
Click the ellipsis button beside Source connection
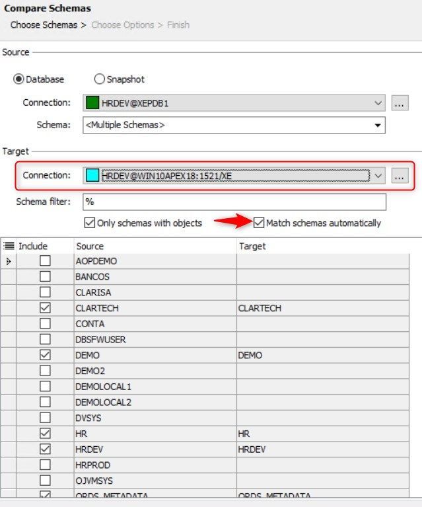(400, 103)
